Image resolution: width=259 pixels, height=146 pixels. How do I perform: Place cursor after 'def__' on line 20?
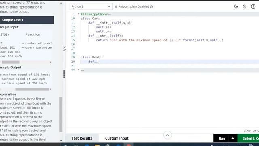pyautogui.click(x=98, y=62)
